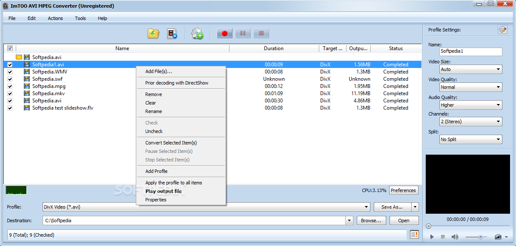Select Uncheck in the context menu
Image resolution: width=516 pixels, height=246 pixels.
click(181, 131)
